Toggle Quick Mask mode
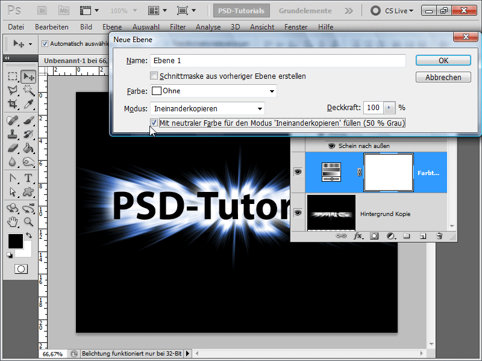The height and width of the screenshot is (361, 482). [21, 269]
